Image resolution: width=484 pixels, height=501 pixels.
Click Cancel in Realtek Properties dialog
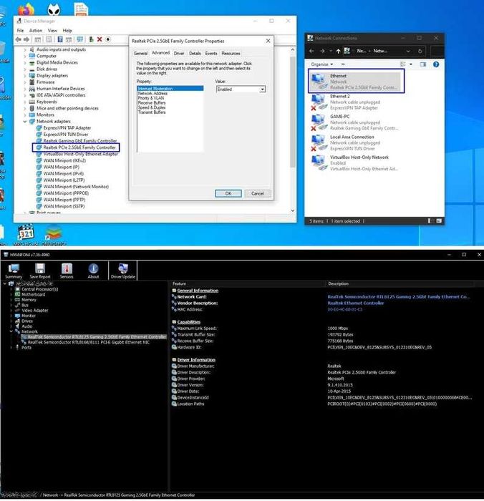257,193
